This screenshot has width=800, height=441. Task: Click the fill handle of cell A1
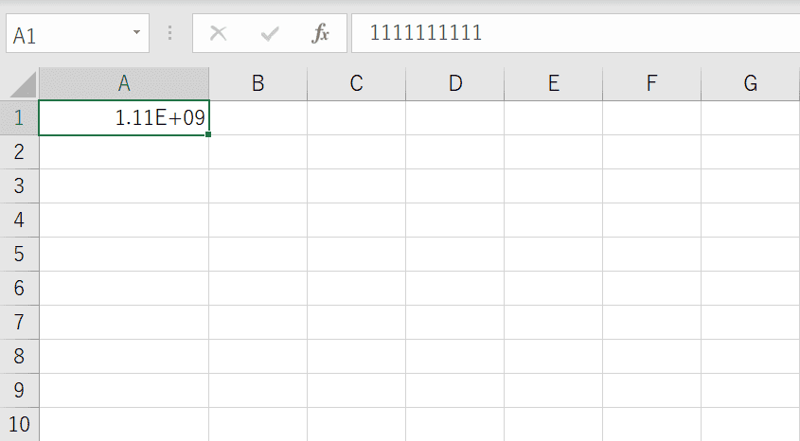(208, 134)
